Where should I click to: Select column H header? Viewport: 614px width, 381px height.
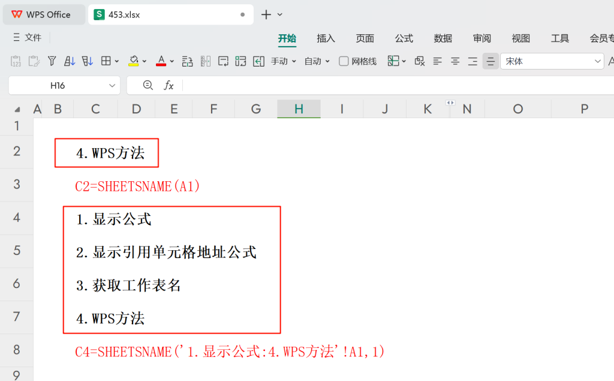[x=299, y=109]
